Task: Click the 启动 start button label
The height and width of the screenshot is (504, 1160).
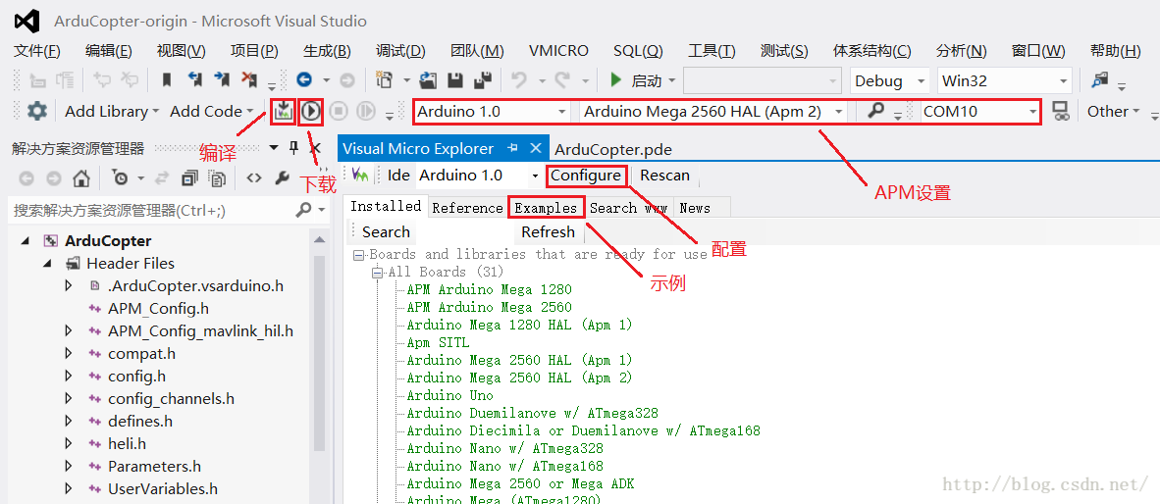Action: coord(648,79)
